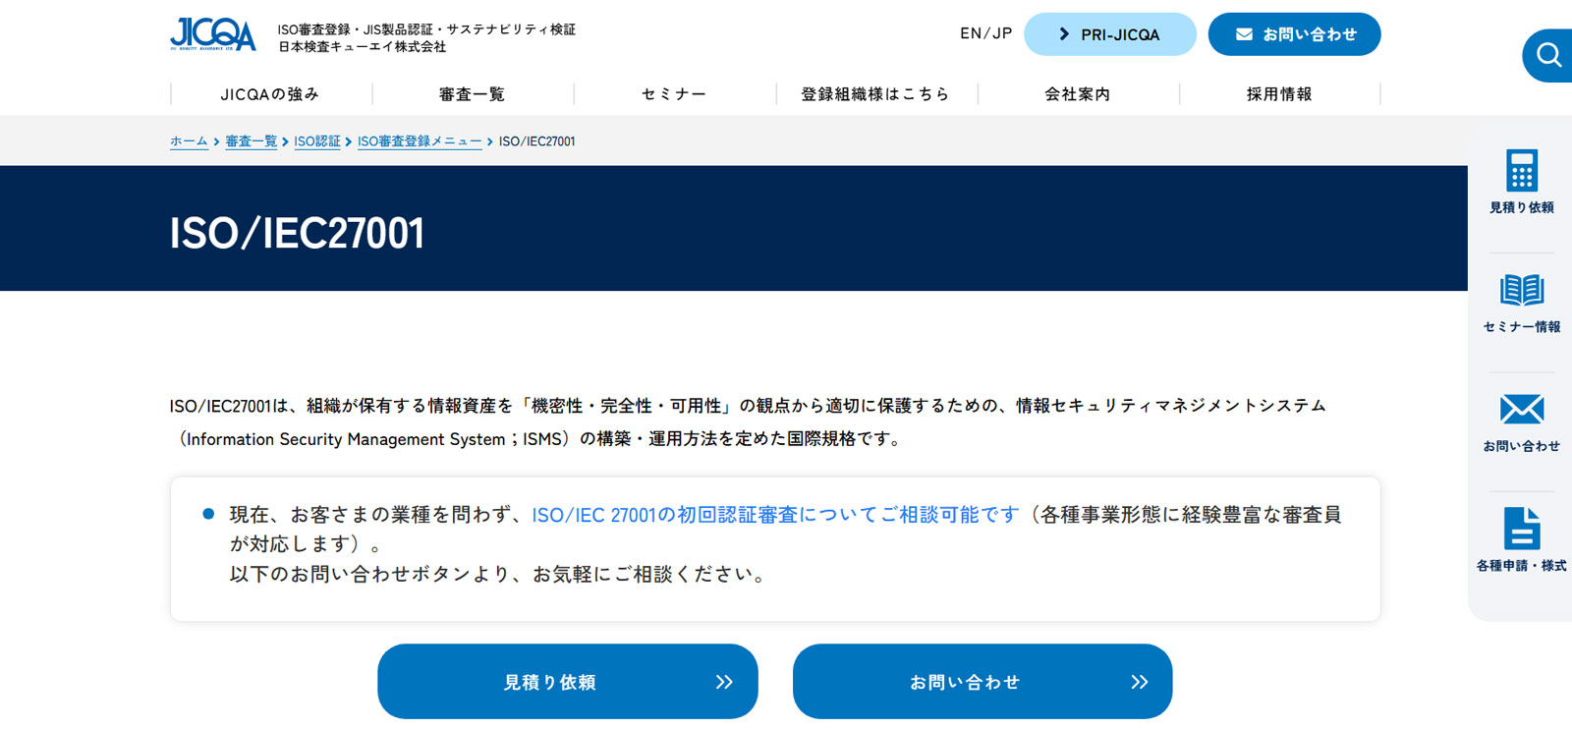Click the ISO/IEC27001 current breadcrumb text

coord(537,141)
